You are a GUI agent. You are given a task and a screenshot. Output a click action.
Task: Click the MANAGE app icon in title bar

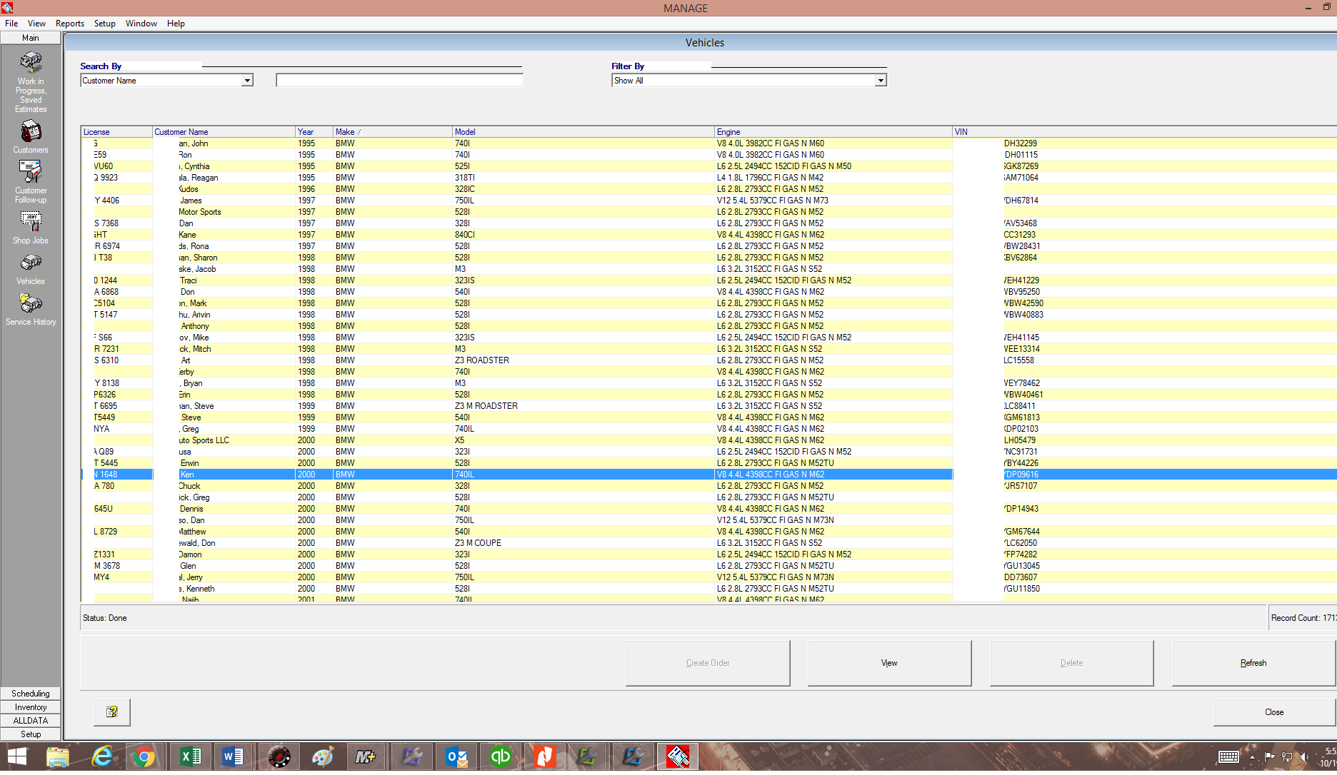pos(7,8)
